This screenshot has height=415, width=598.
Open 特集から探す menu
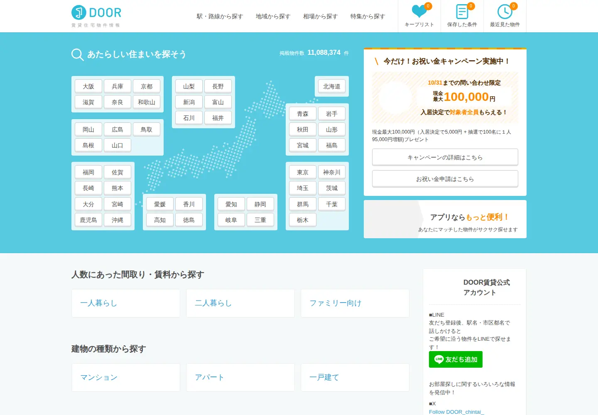point(368,16)
